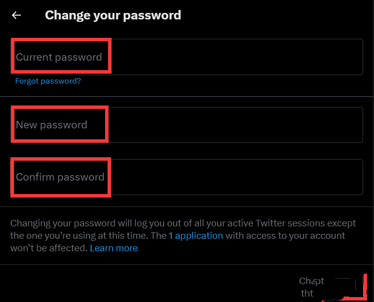Click the New password placeholder text
The height and width of the screenshot is (302, 374).
[51, 125]
